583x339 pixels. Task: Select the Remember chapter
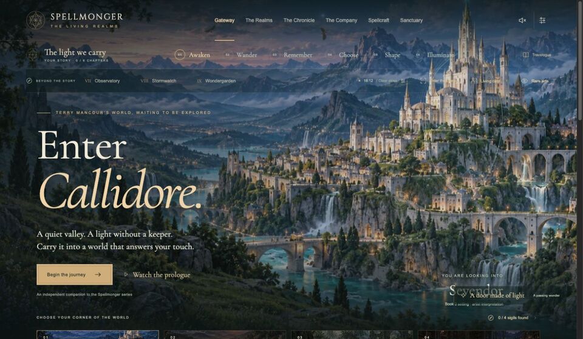[291, 55]
